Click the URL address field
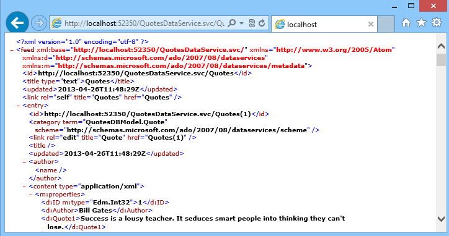 pyautogui.click(x=144, y=23)
